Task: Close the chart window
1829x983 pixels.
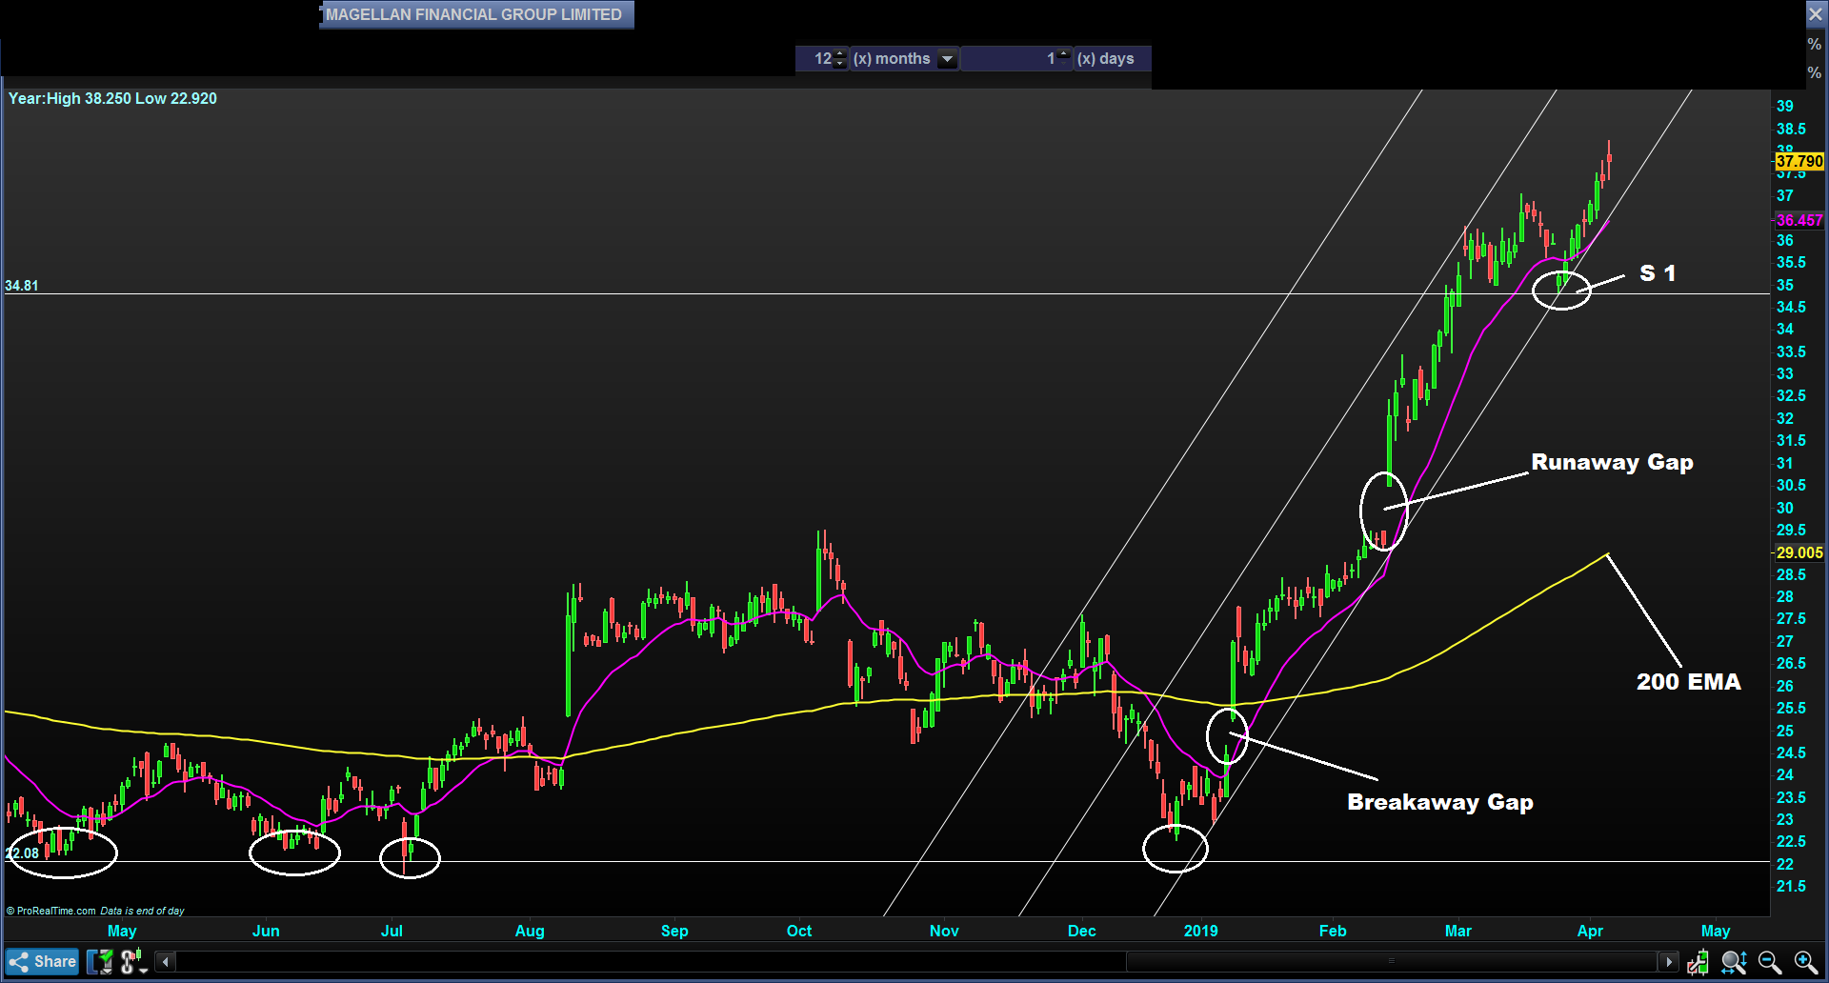Action: [x=1816, y=14]
